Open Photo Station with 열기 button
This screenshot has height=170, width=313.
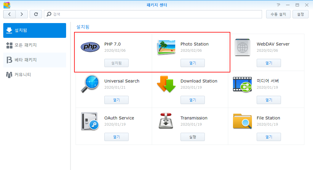(193, 63)
